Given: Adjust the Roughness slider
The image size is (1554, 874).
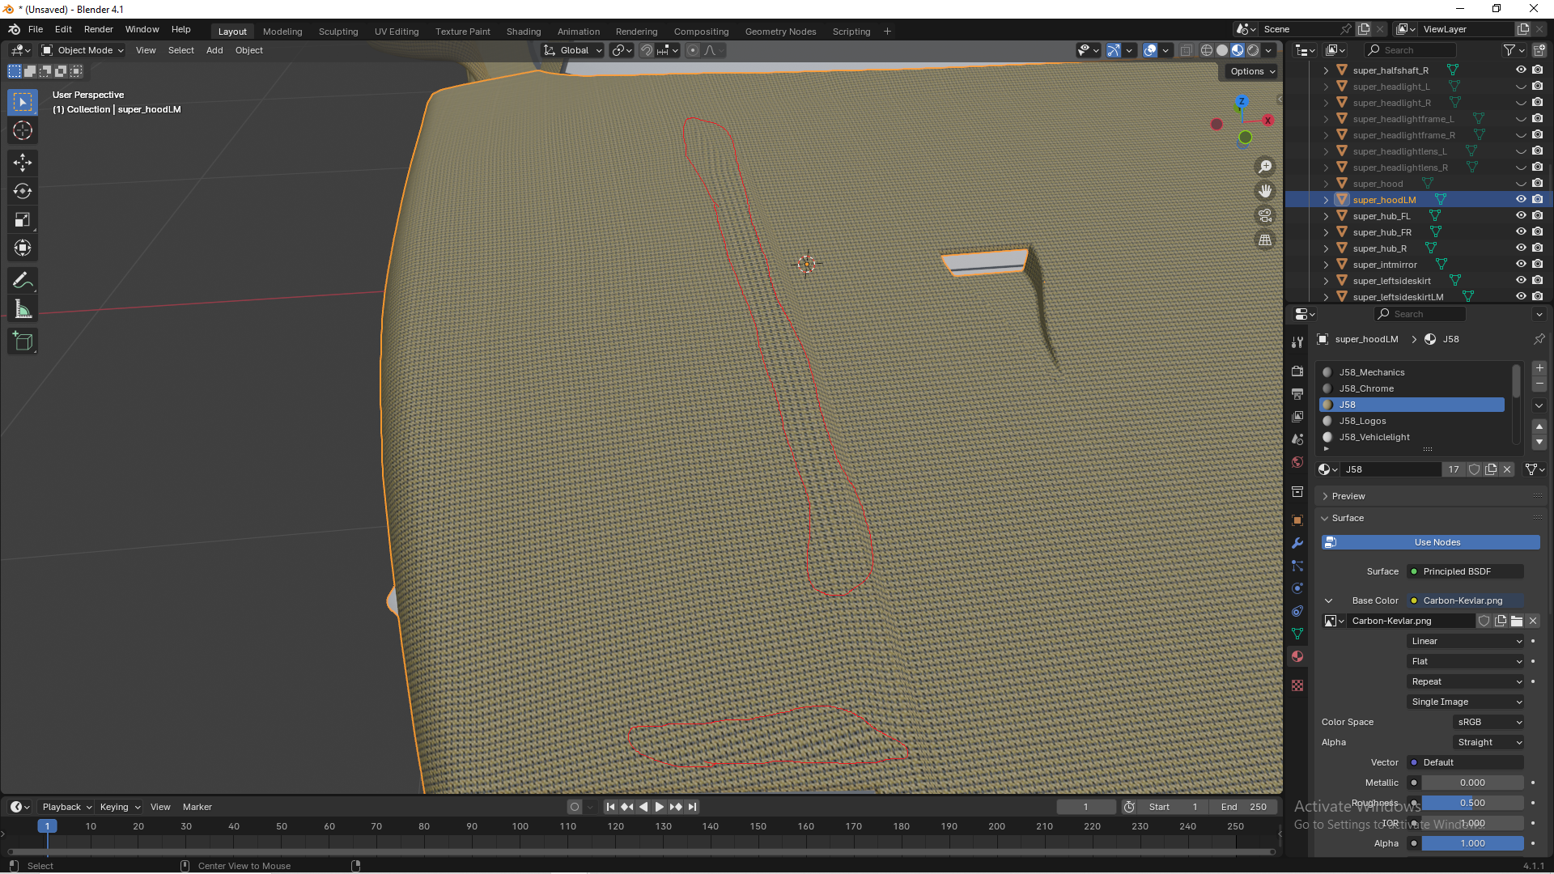Looking at the screenshot, I should (x=1471, y=803).
